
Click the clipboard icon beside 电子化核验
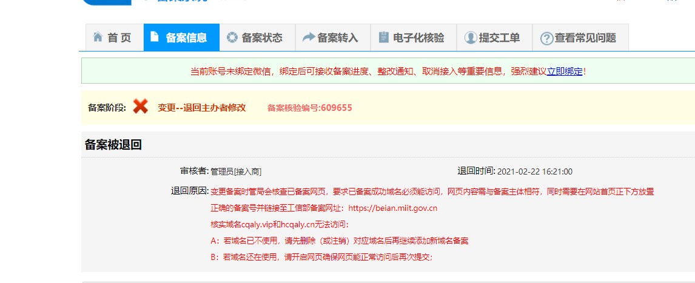click(x=383, y=38)
